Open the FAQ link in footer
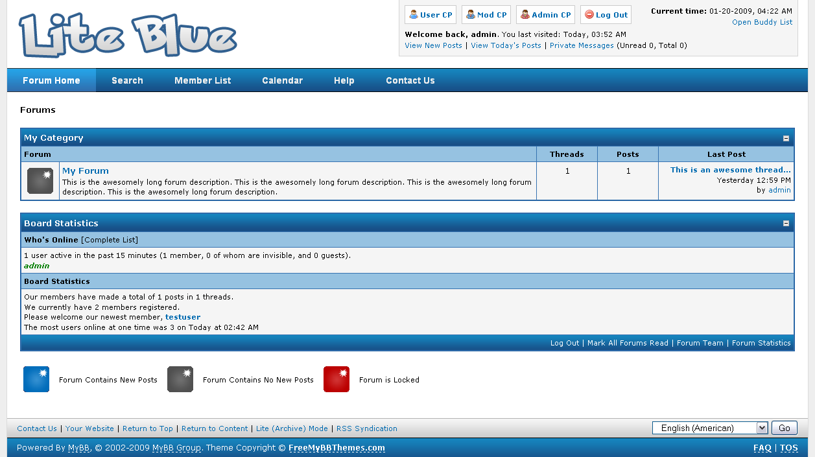This screenshot has height=457, width=815. [x=762, y=448]
